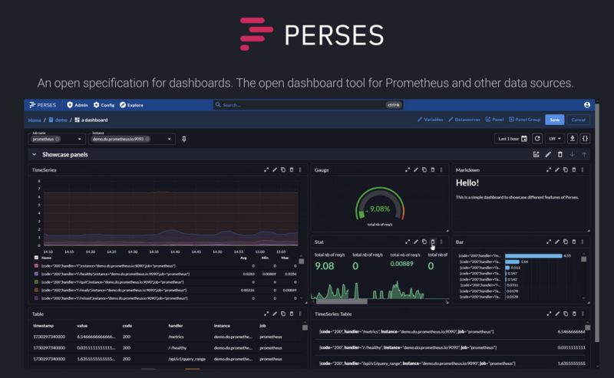The image size is (614, 378).
Task: Sort Table by timestamp column header
Action: [x=43, y=326]
